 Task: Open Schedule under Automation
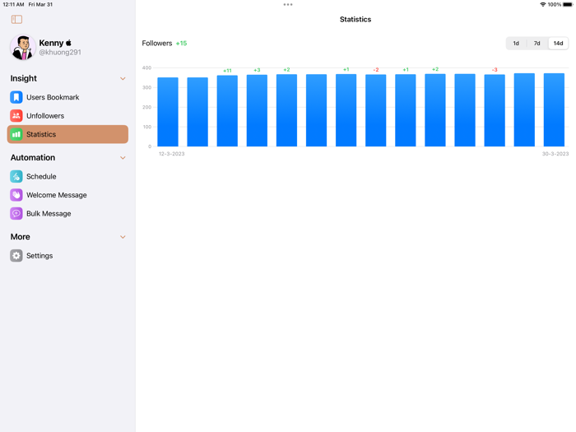tap(67, 176)
